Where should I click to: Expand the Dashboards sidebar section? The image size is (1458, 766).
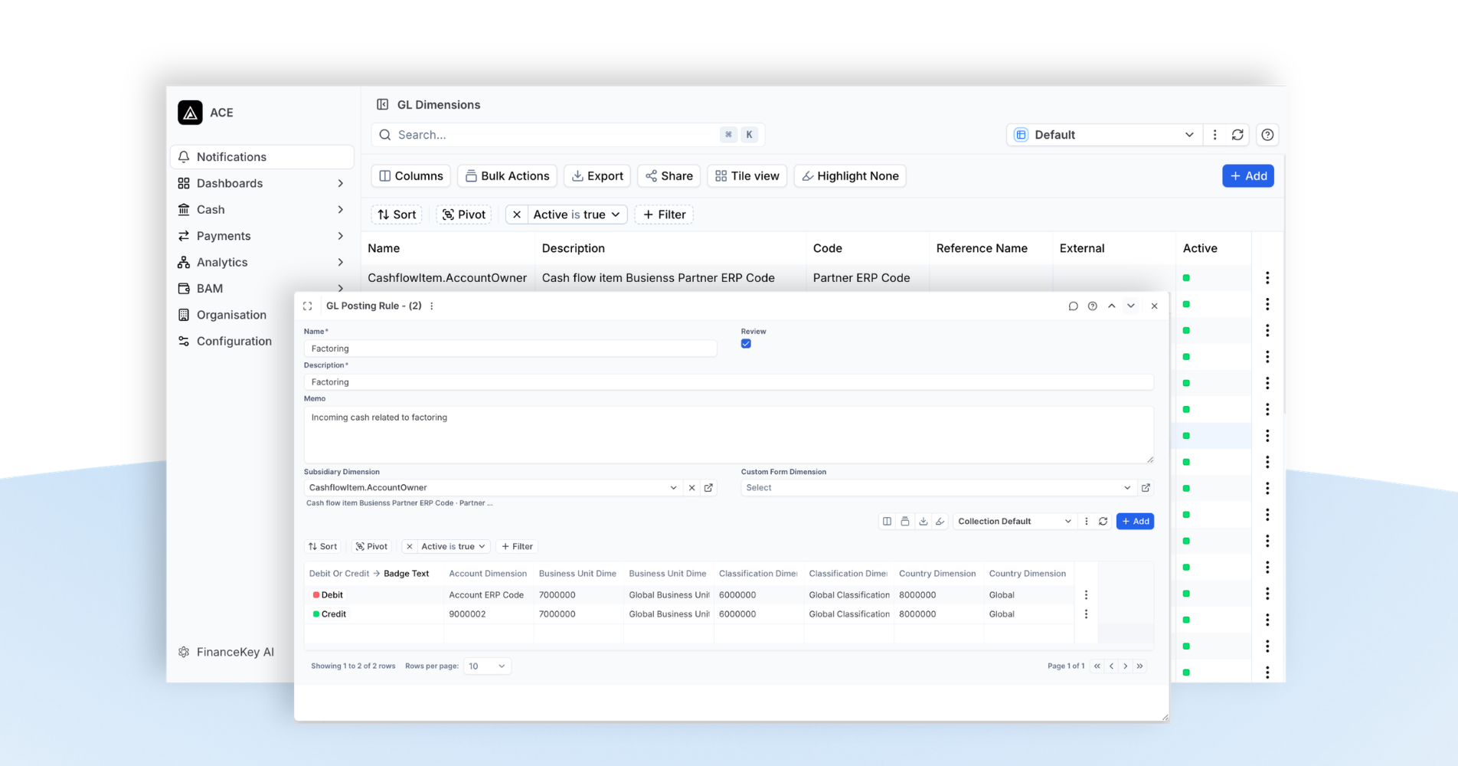(261, 184)
